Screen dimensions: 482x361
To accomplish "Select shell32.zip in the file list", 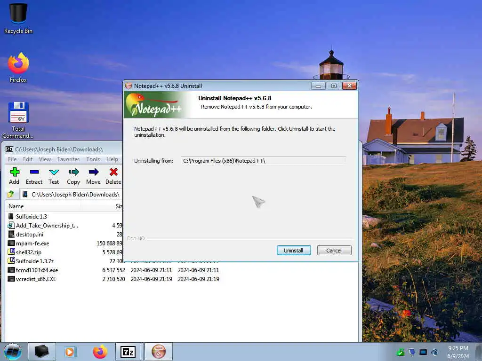I will coord(29,252).
